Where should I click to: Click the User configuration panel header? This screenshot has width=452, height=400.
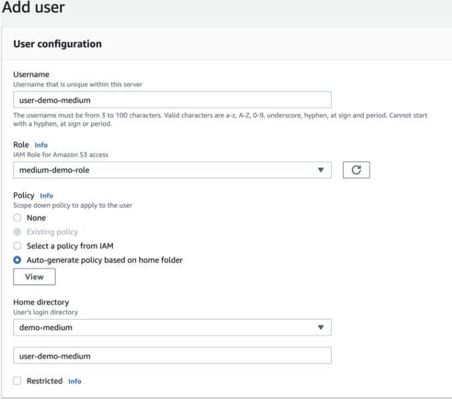[58, 44]
